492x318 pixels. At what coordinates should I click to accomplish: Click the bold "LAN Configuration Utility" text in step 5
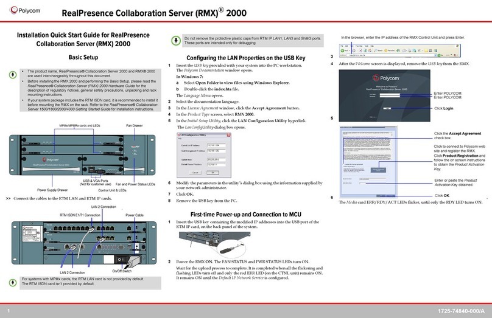point(262,120)
